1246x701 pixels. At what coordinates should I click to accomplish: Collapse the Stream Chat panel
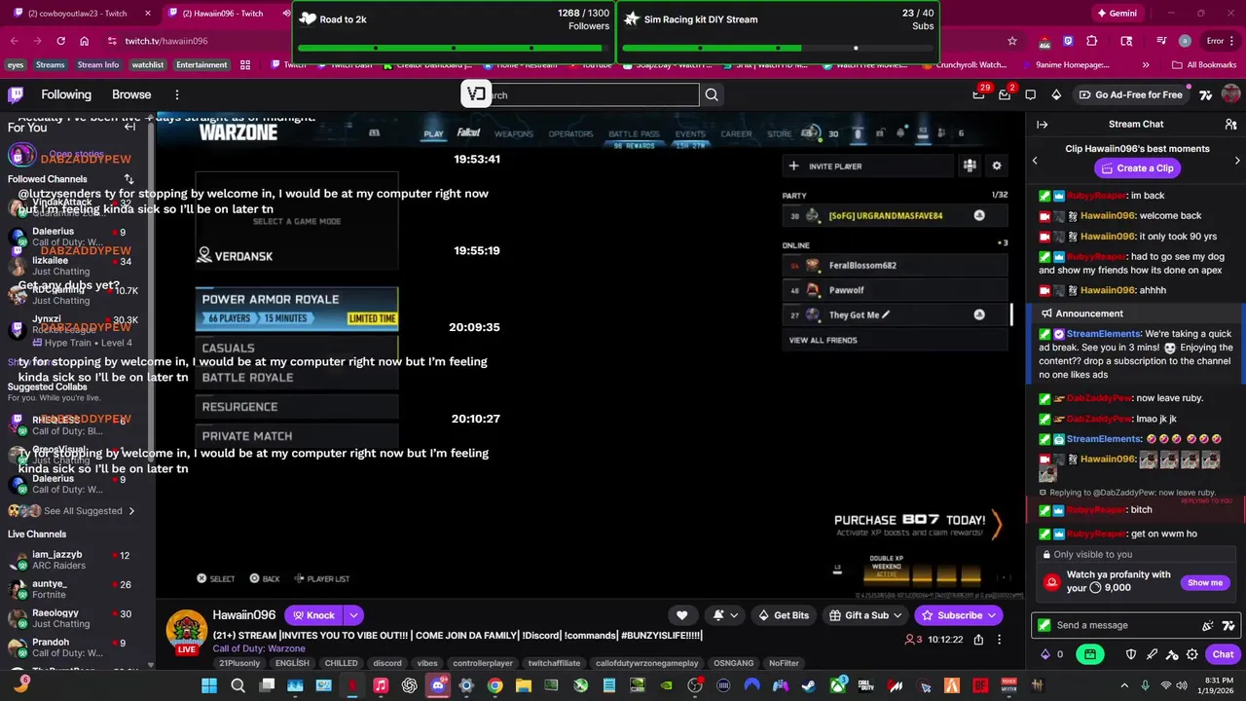tap(1042, 125)
